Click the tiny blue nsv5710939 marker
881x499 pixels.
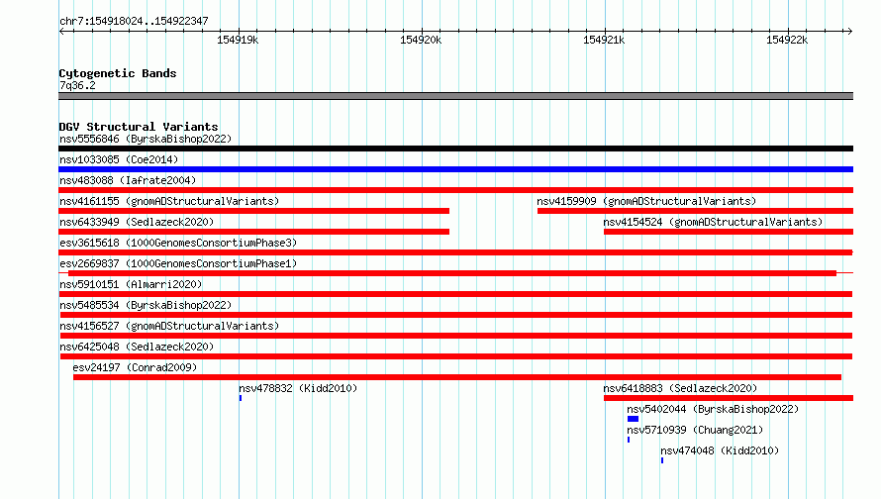tap(629, 440)
